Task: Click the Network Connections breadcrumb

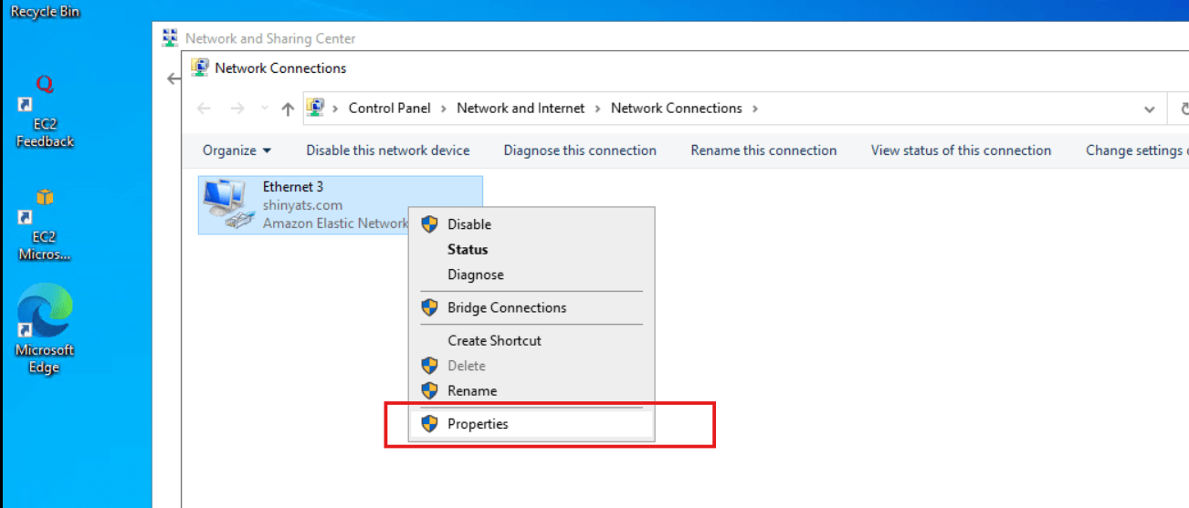Action: point(677,108)
